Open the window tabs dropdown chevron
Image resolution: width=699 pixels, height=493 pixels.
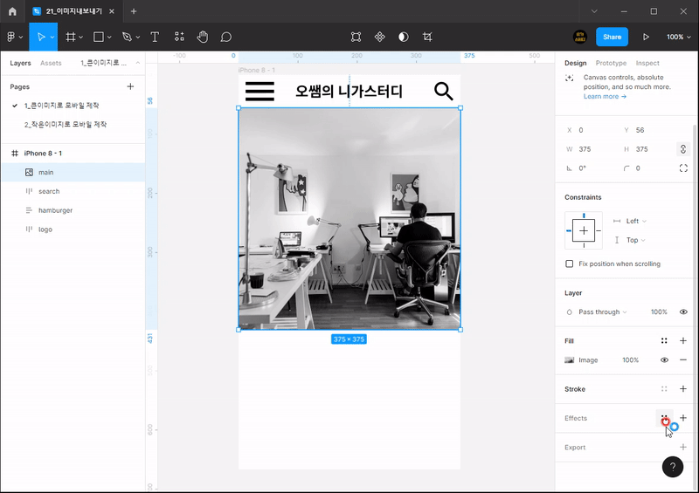(594, 11)
